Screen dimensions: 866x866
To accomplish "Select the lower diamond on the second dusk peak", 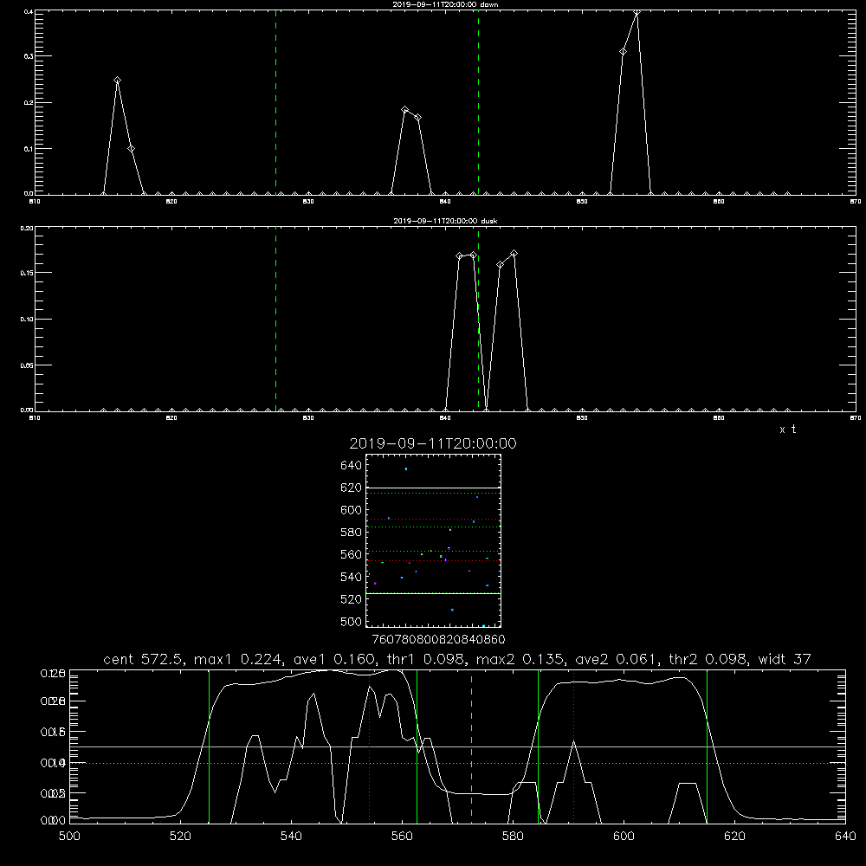I will pyautogui.click(x=501, y=264).
